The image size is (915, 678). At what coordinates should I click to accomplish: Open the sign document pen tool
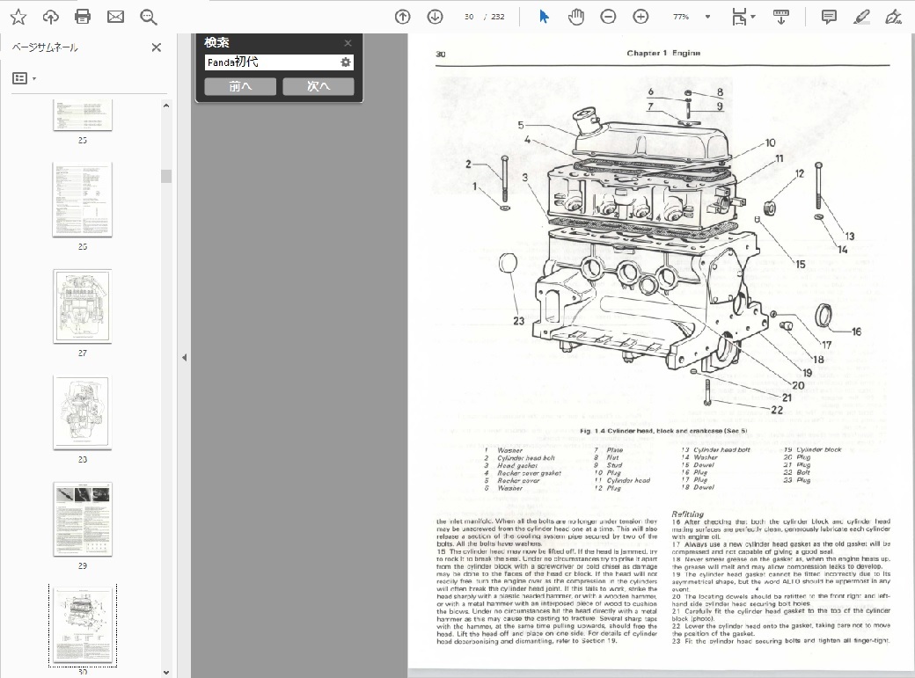(x=893, y=17)
